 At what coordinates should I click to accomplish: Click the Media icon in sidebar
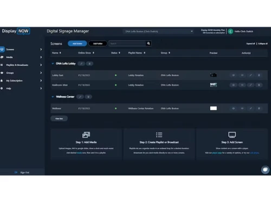tap(2, 57)
